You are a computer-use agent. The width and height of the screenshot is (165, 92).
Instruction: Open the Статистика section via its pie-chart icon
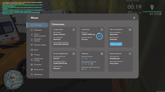pyautogui.click(x=32, y=25)
